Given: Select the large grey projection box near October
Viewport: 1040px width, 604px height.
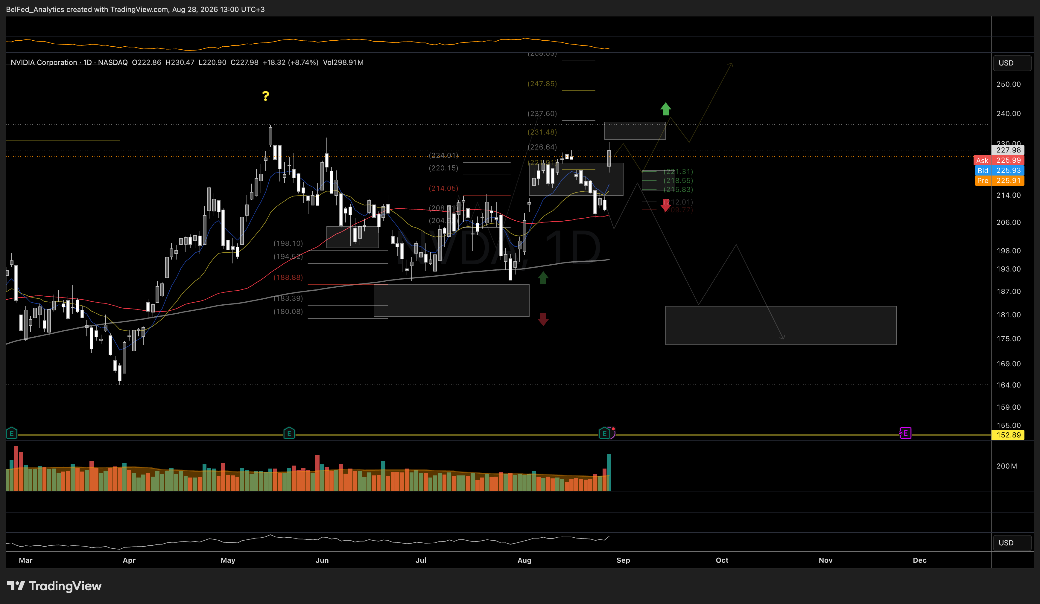Looking at the screenshot, I should point(781,326).
